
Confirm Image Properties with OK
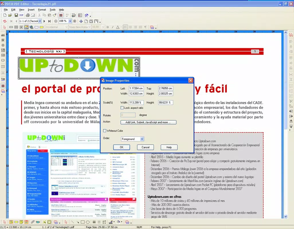[x=121, y=147]
